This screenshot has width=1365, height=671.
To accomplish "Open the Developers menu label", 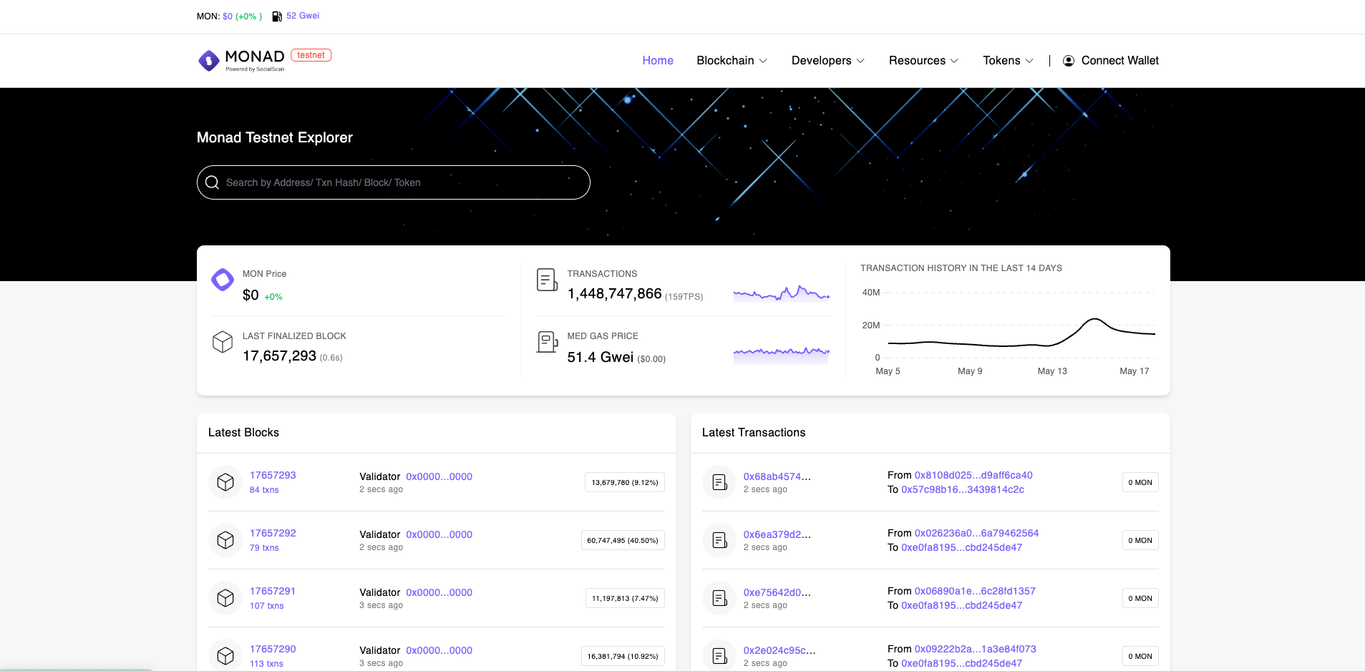I will [x=822, y=61].
